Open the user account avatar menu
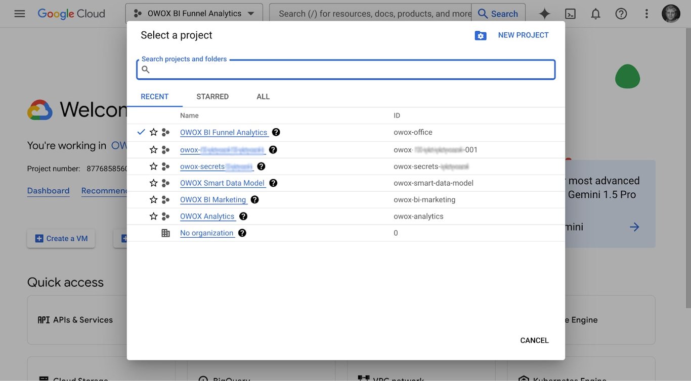The width and height of the screenshot is (691, 381). pos(671,14)
